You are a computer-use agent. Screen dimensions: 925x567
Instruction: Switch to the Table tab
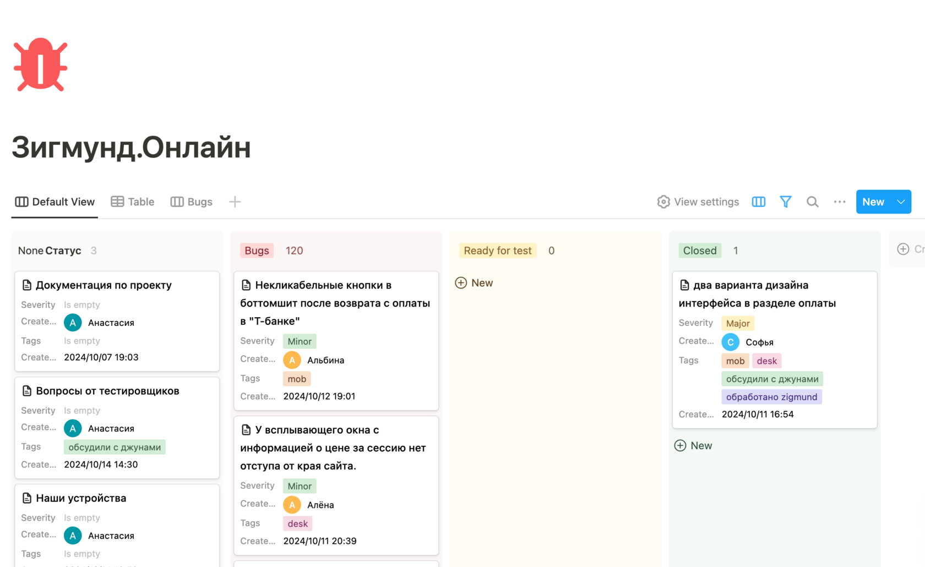coord(133,202)
